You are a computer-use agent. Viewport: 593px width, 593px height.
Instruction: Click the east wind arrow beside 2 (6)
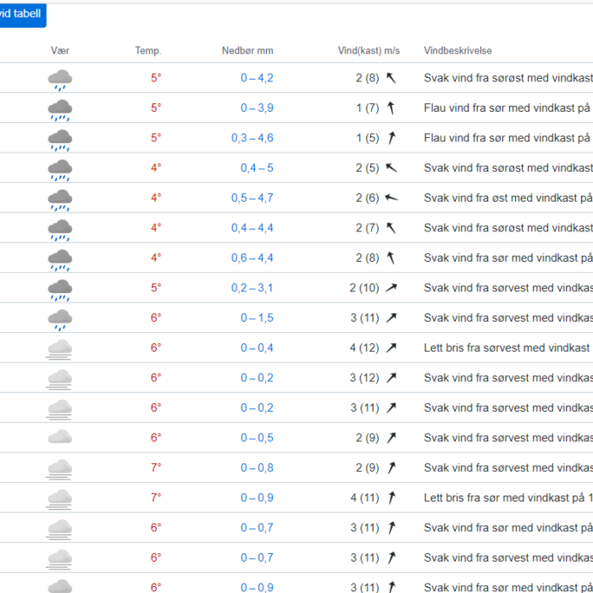coord(391,197)
